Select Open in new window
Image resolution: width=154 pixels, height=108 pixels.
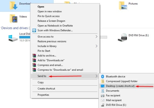point(65,11)
